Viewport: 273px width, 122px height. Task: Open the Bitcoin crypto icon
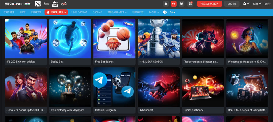point(166,4)
